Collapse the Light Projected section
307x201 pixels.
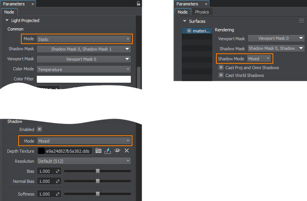[7, 20]
